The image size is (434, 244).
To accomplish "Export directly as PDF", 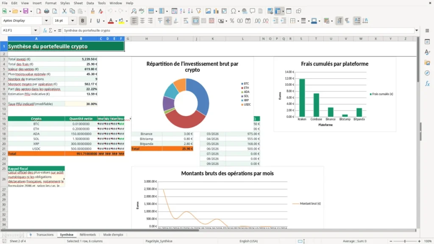I will 39,11.
